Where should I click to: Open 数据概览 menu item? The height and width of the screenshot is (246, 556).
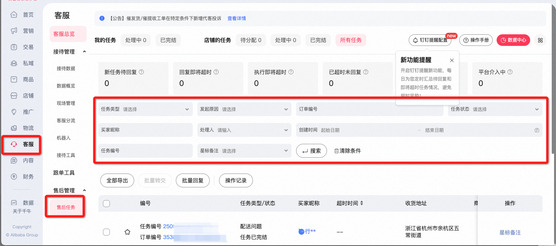tap(66, 86)
